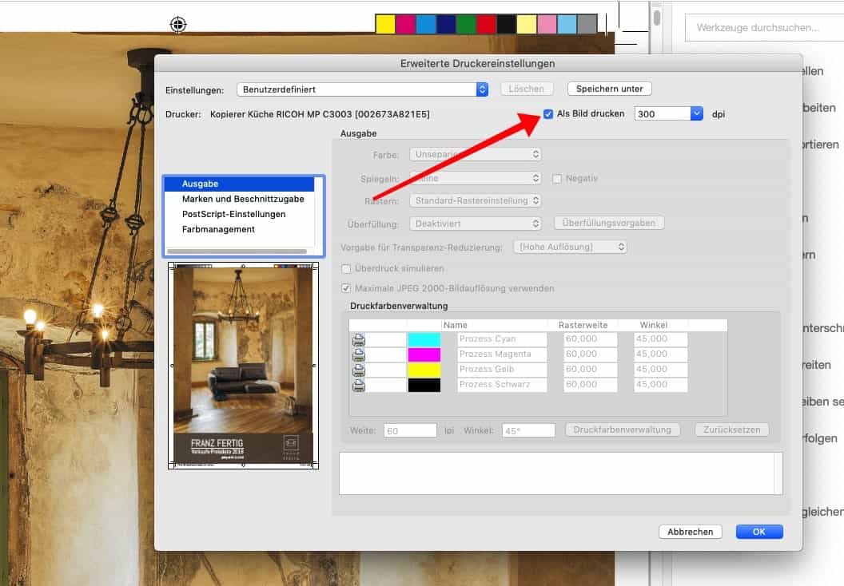Click the registration mark above the page
The width and height of the screenshot is (844, 586).
click(178, 25)
